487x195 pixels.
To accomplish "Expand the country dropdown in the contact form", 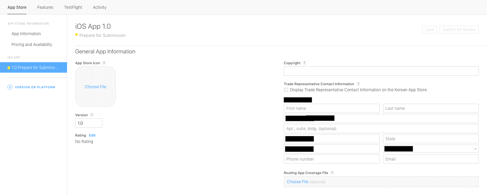I will tap(475, 149).
